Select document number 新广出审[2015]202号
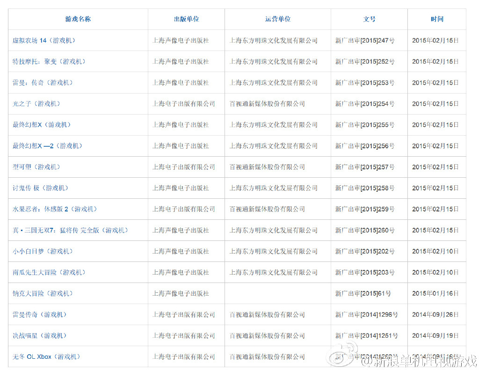The height and width of the screenshot is (370, 479). click(x=365, y=251)
